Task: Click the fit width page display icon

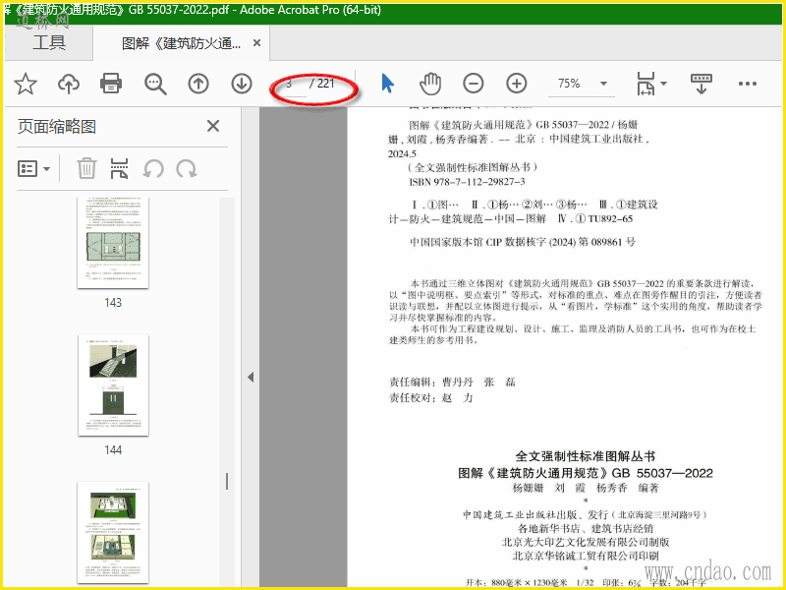Action: tap(646, 84)
